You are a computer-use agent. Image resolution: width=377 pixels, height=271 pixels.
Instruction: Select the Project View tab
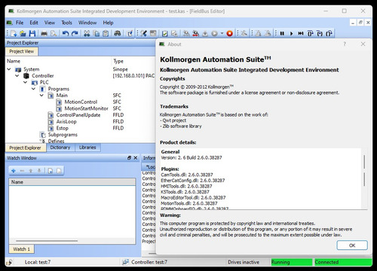tap(22, 51)
